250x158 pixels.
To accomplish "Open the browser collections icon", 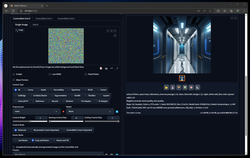I will point(231,11).
